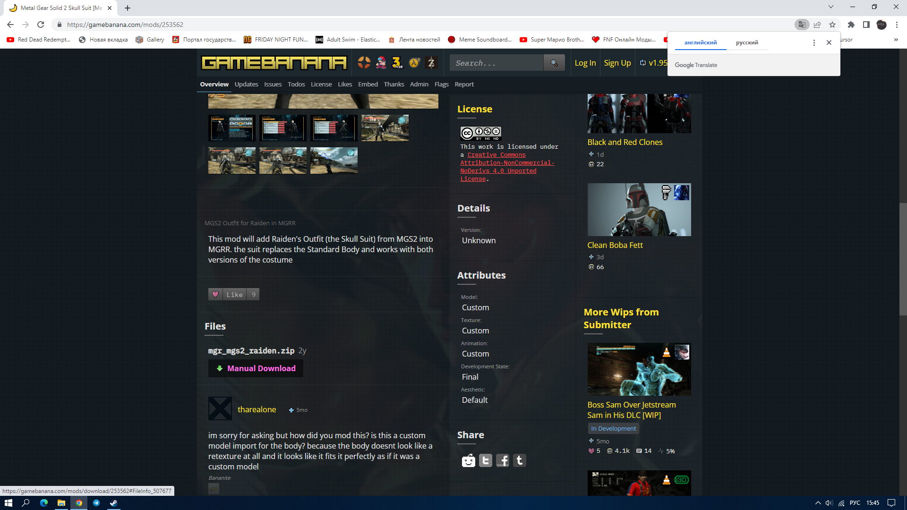Click the Google Translate icon in address bar
This screenshot has width=907, height=510.
[x=802, y=25]
